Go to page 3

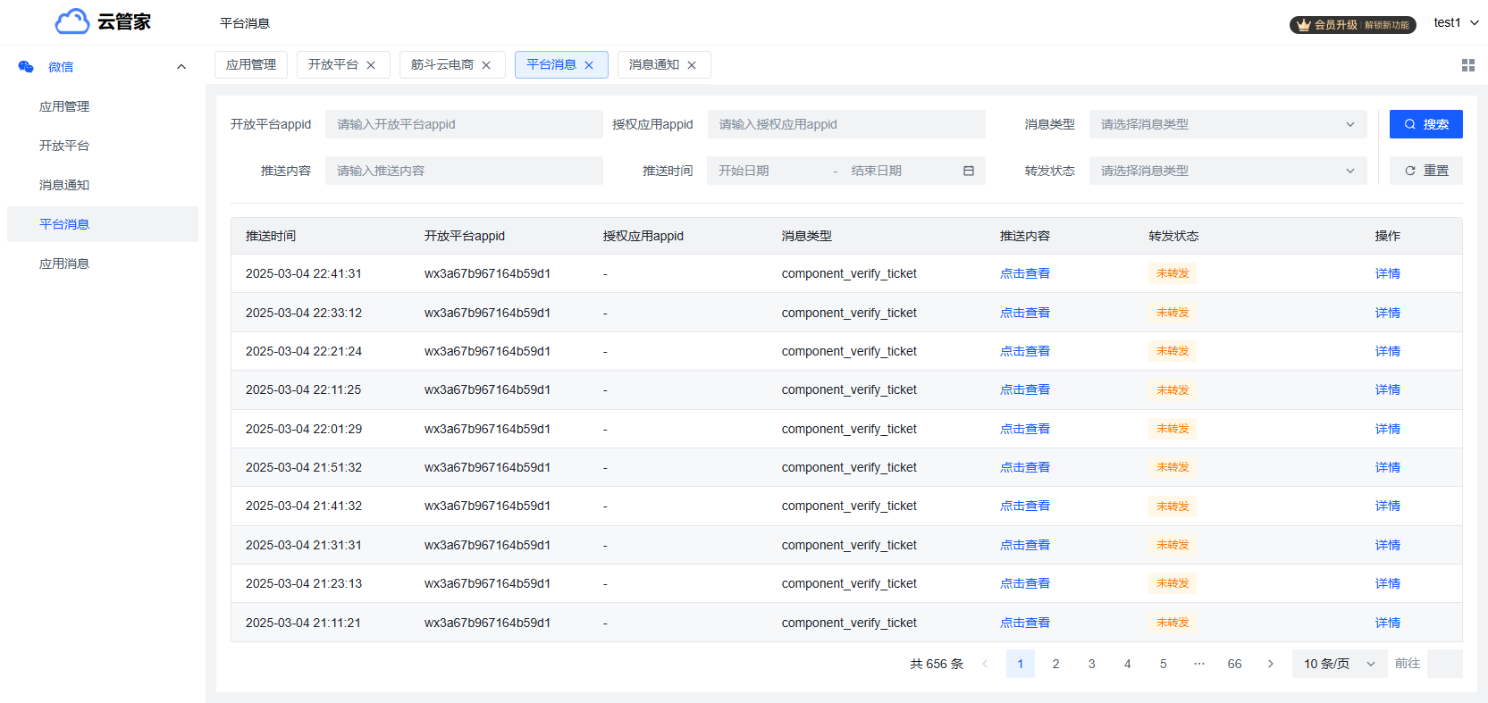coord(1092,664)
